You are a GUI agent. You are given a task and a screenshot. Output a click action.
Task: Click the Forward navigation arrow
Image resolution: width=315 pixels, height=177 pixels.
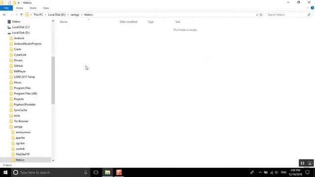pos(11,15)
